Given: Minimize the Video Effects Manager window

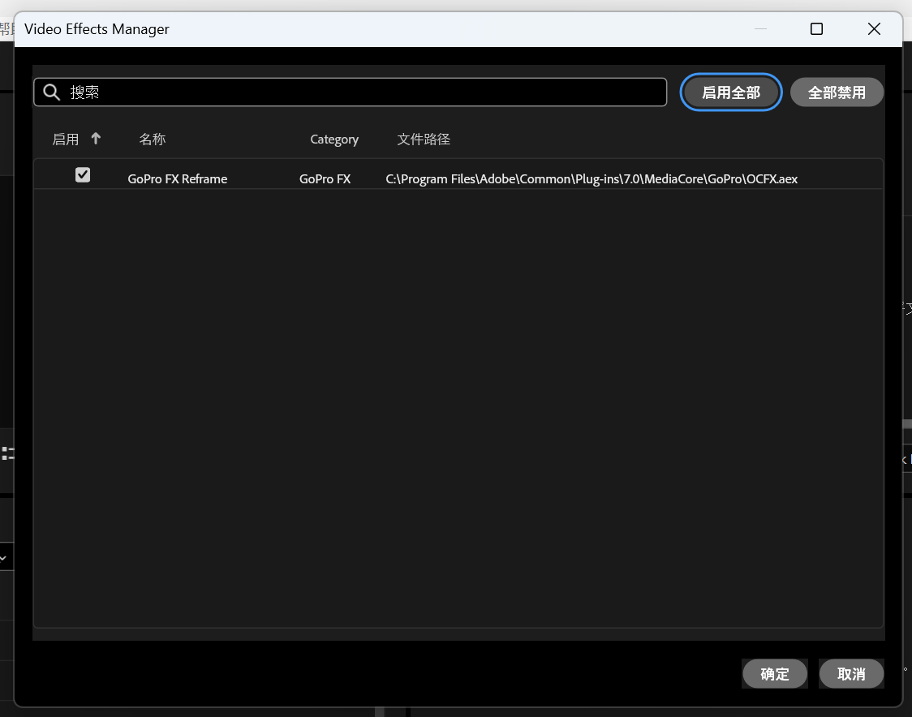Looking at the screenshot, I should point(760,28).
